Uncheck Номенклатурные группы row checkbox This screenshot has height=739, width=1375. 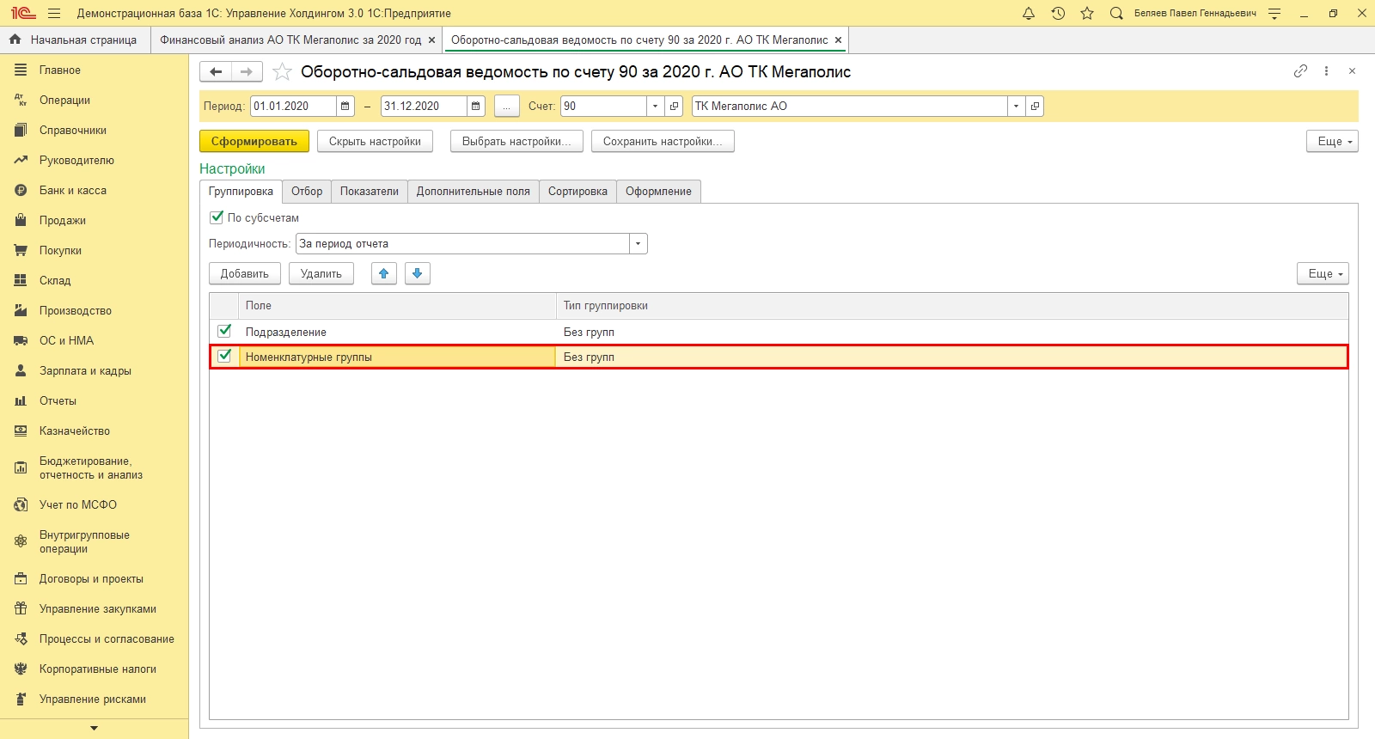point(224,356)
